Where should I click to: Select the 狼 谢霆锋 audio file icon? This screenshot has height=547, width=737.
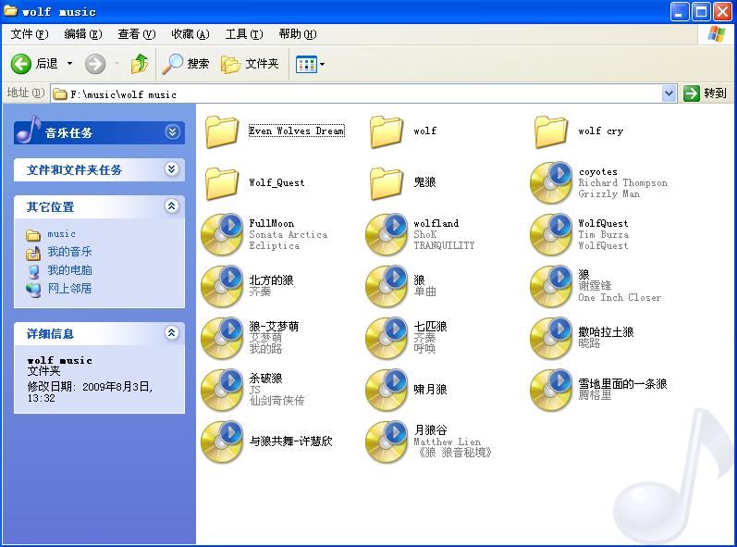click(x=551, y=286)
